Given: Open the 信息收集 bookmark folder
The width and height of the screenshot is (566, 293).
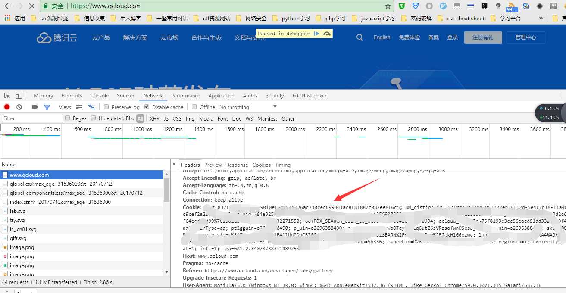Looking at the screenshot, I should [89, 19].
